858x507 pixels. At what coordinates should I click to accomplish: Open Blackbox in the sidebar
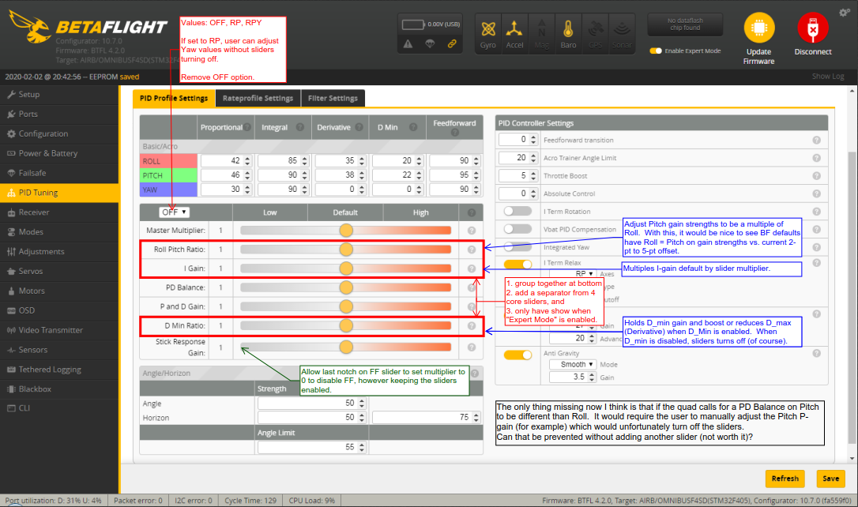[59, 389]
